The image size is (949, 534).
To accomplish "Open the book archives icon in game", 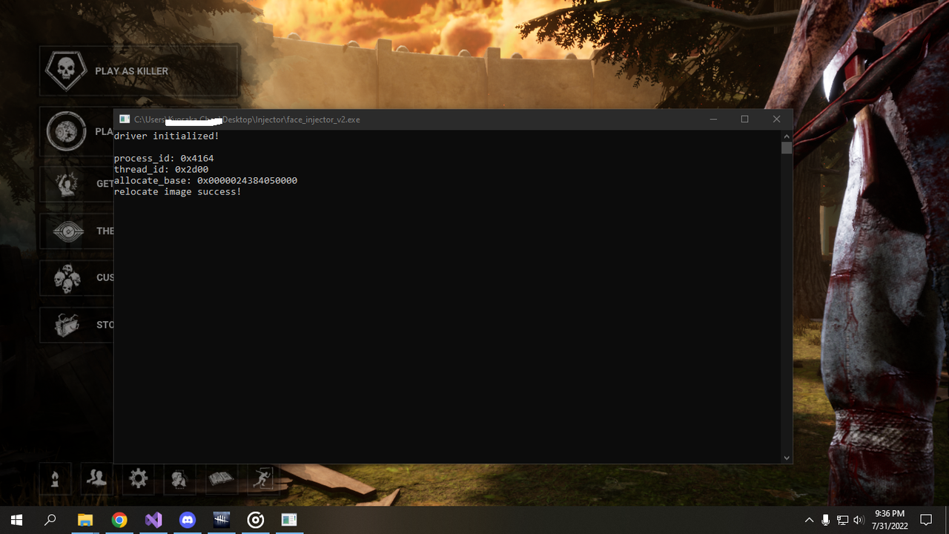I will click(x=221, y=479).
